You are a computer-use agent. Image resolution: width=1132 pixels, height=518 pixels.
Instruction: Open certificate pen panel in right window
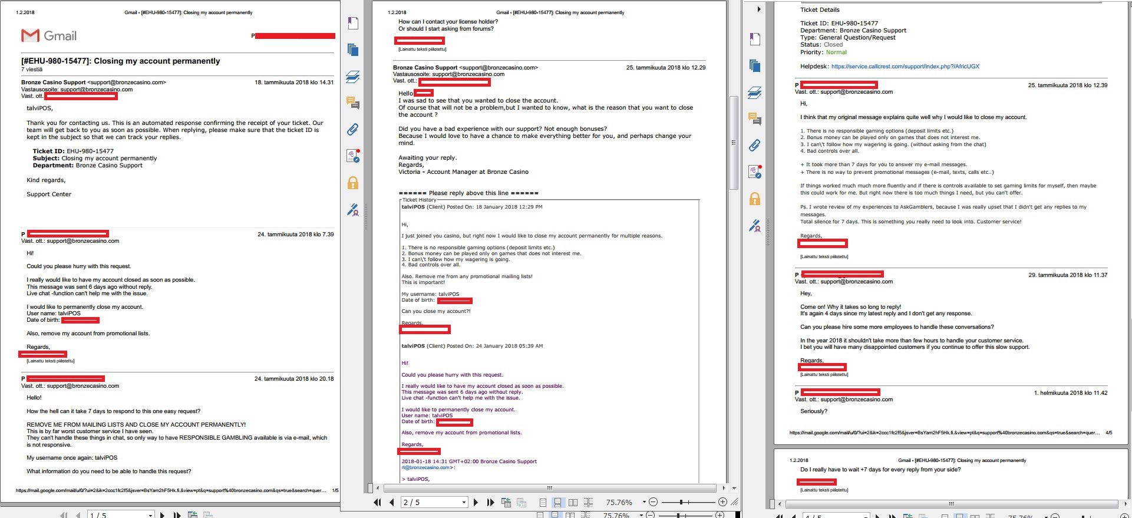pyautogui.click(x=754, y=225)
